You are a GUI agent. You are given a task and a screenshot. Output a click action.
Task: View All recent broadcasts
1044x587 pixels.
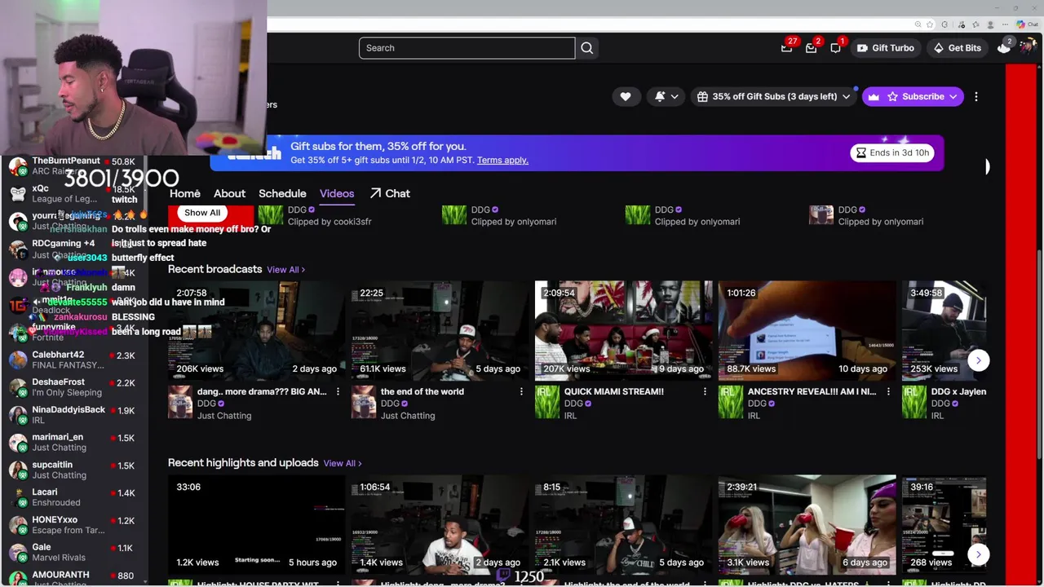pos(285,270)
